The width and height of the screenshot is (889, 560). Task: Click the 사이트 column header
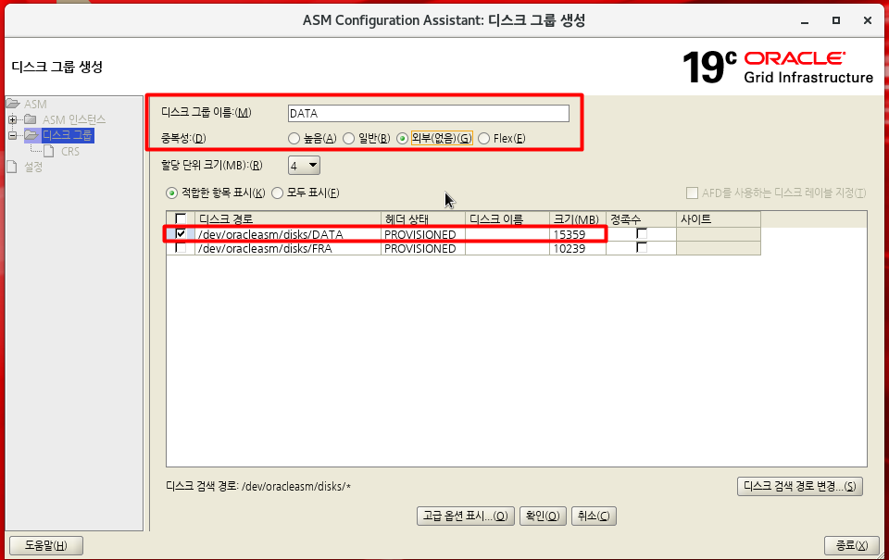pyautogui.click(x=719, y=218)
